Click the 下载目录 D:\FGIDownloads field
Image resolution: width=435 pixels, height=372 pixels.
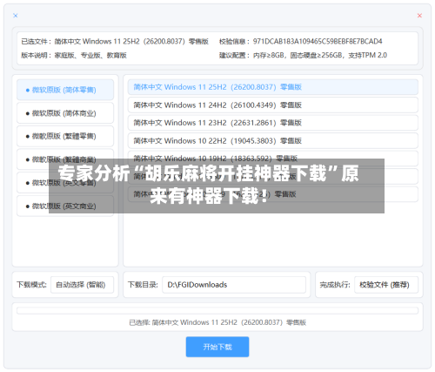coord(234,285)
